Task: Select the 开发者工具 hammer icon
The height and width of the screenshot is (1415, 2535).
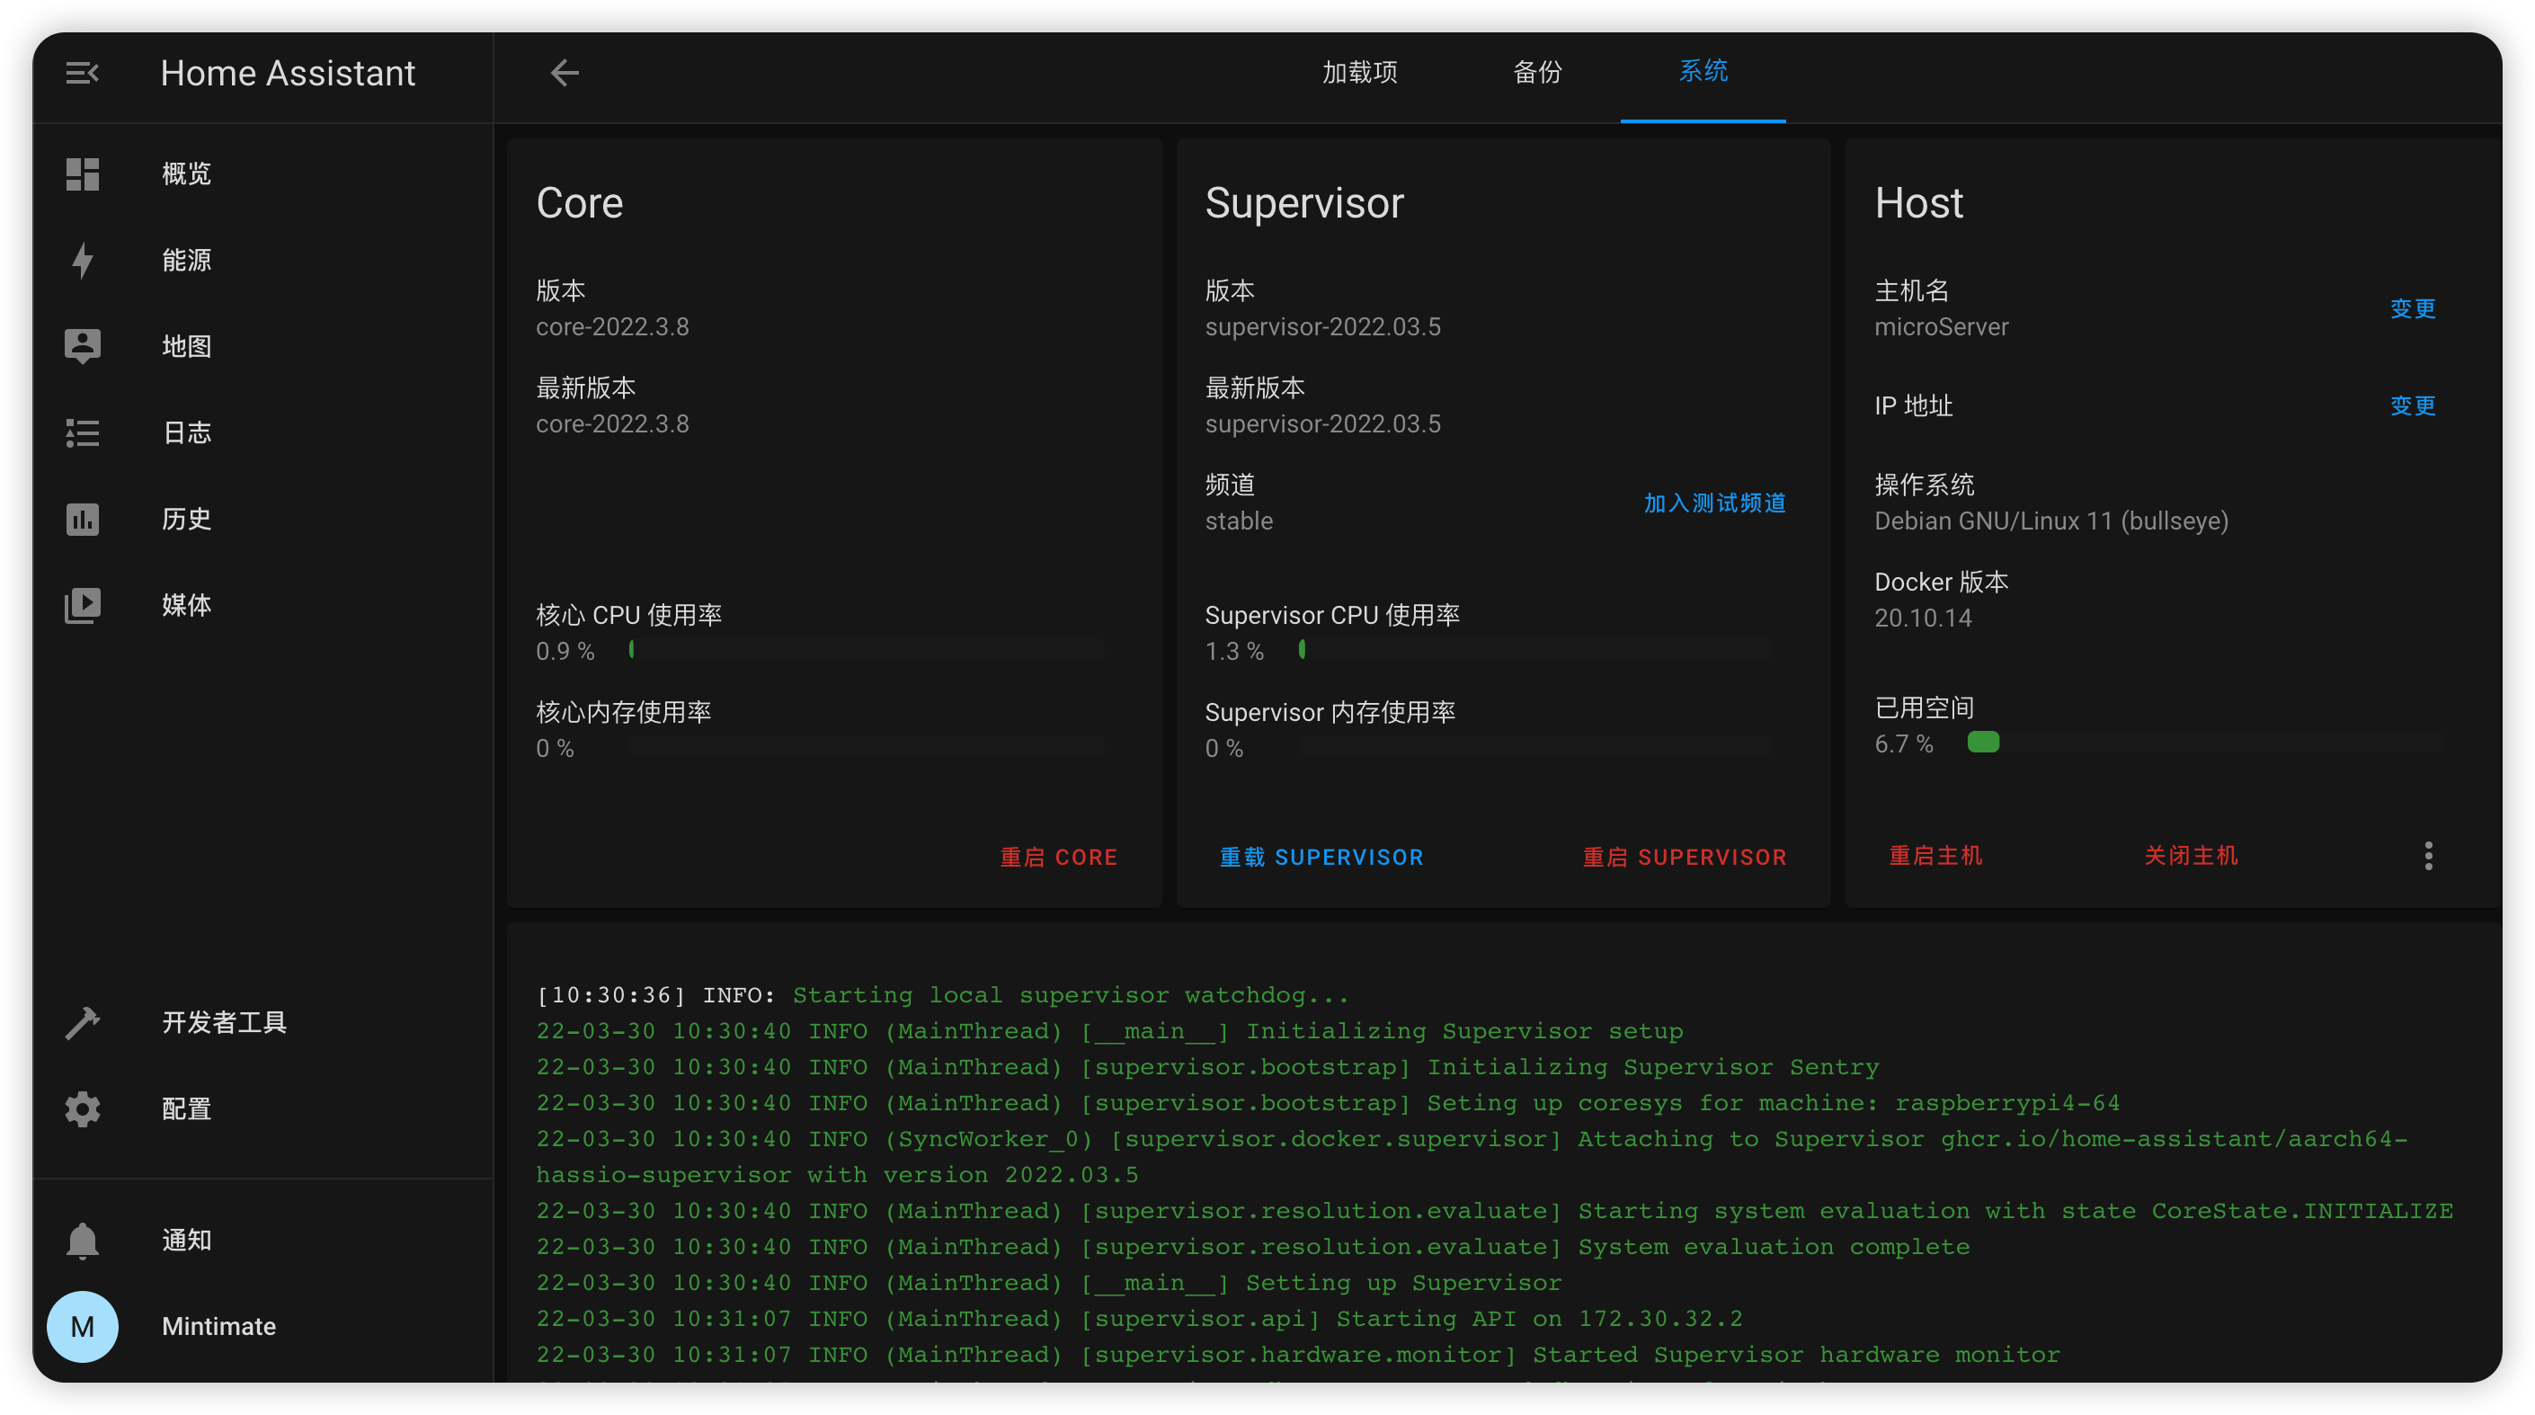Action: (83, 1022)
